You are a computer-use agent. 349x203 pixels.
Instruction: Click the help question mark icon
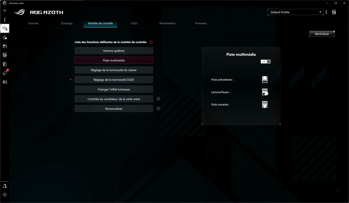point(151,42)
